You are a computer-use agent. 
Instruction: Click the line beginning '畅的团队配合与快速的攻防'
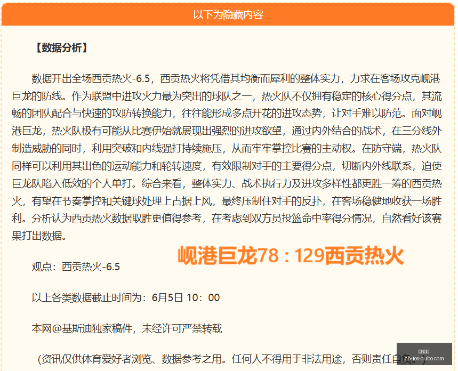click(227, 113)
